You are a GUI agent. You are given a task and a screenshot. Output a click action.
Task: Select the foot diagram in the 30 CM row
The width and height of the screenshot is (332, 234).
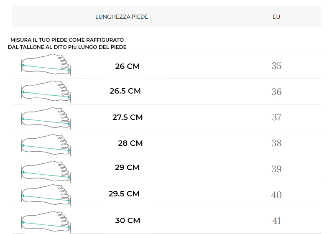[x=46, y=221]
